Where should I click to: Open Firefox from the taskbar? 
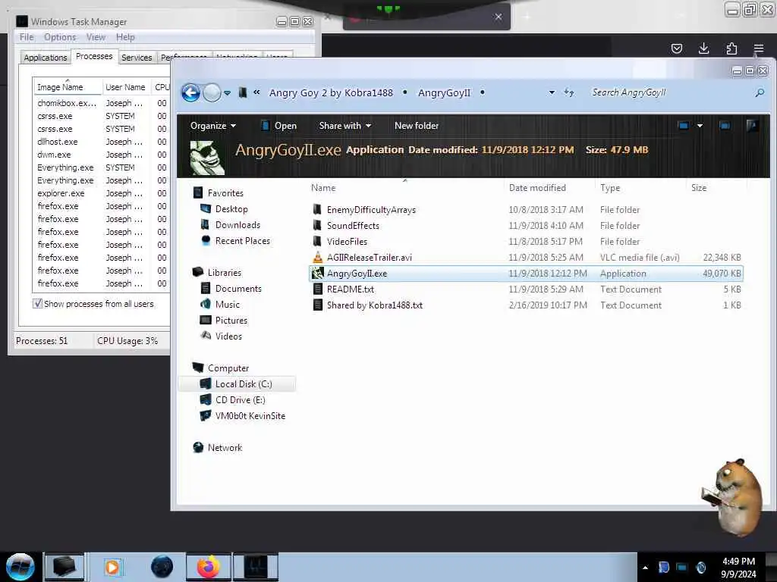point(209,567)
